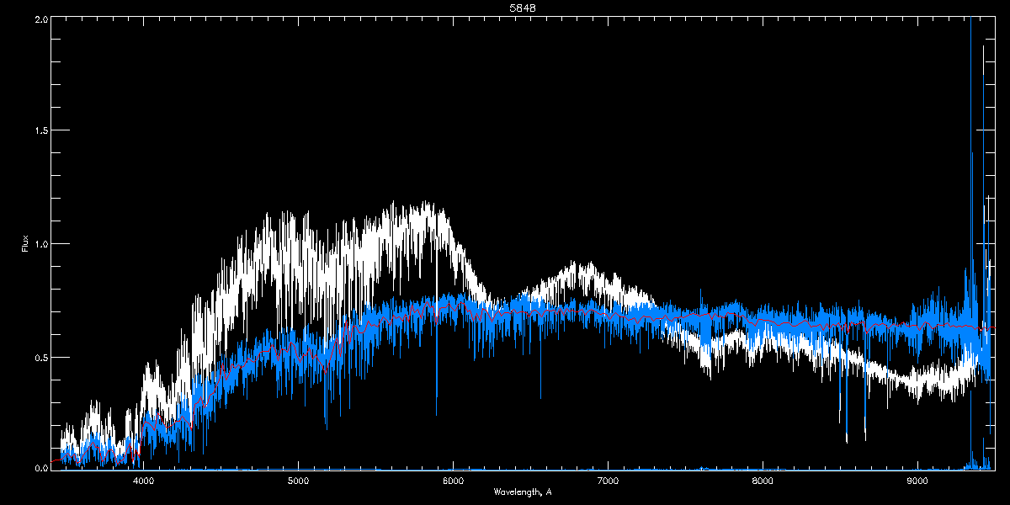Select the 9000 wavelength tick label

coord(917,481)
